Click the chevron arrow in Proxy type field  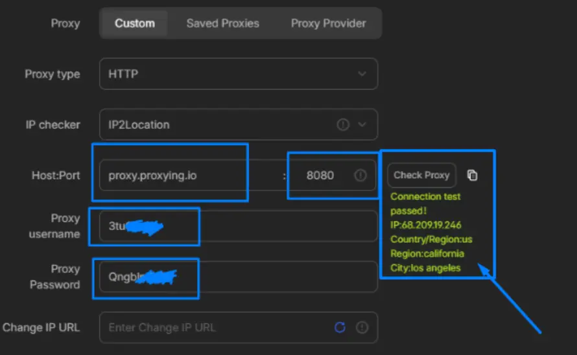pyautogui.click(x=362, y=74)
